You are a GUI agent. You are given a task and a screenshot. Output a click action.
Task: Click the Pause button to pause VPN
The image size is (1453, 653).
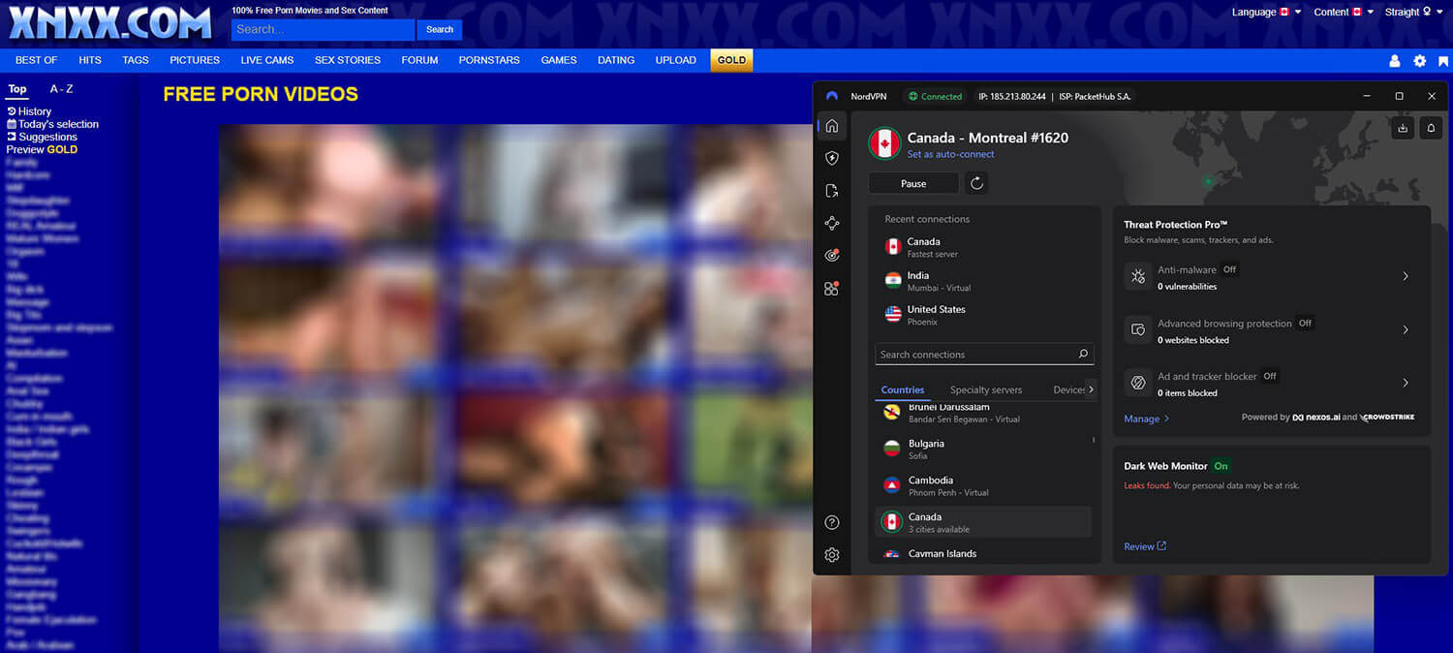[912, 183]
